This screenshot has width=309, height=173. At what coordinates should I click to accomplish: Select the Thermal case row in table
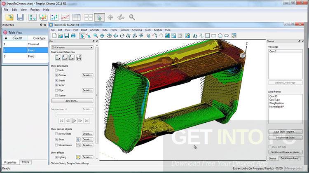[33, 44]
